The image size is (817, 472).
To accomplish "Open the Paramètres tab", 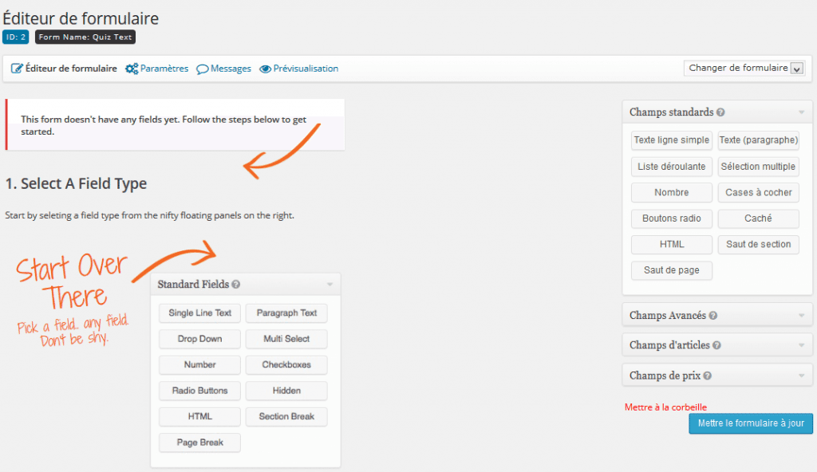I will (x=164, y=69).
